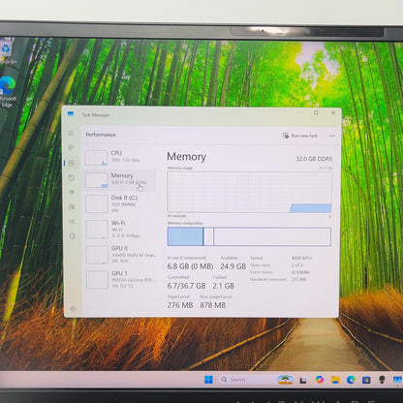Image resolution: width=403 pixels, height=403 pixels.
Task: Click Task Manager icon in the taskbar
Action: tap(397, 380)
